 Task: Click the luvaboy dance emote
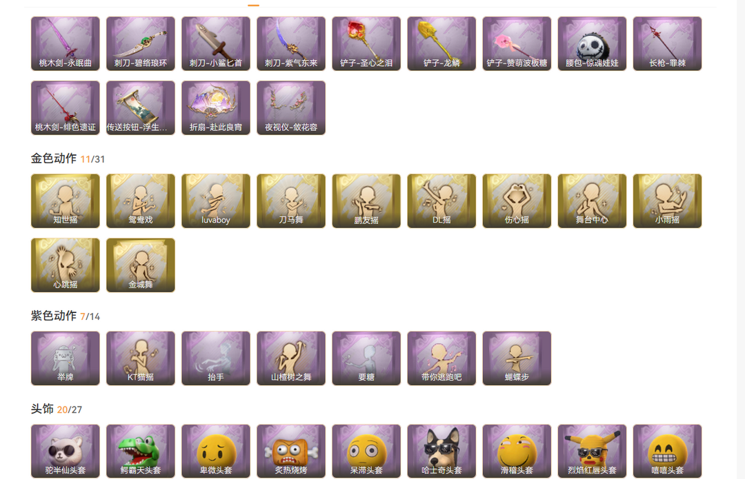pos(216,201)
